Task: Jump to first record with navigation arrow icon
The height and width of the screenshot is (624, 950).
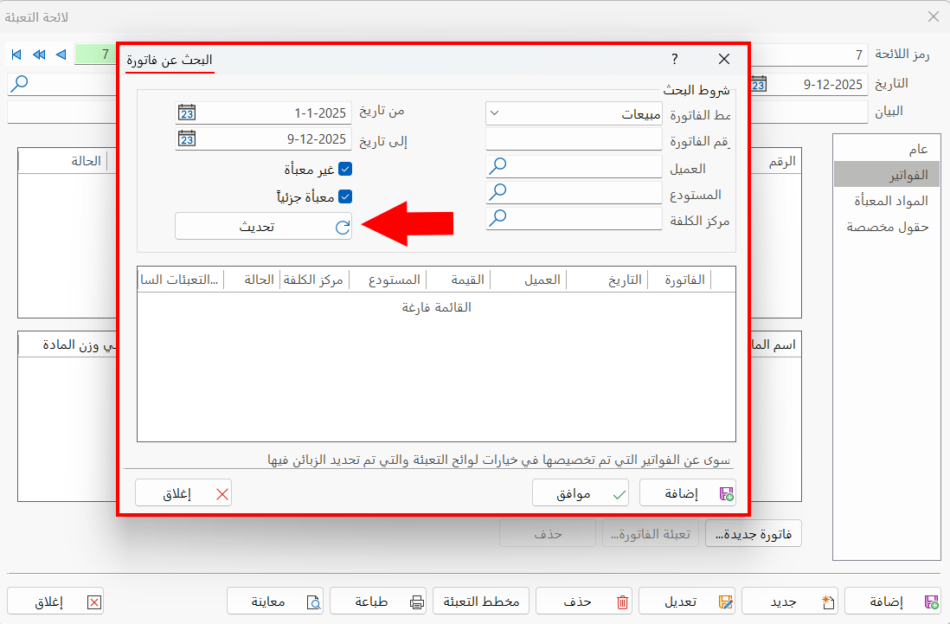Action: coord(16,55)
